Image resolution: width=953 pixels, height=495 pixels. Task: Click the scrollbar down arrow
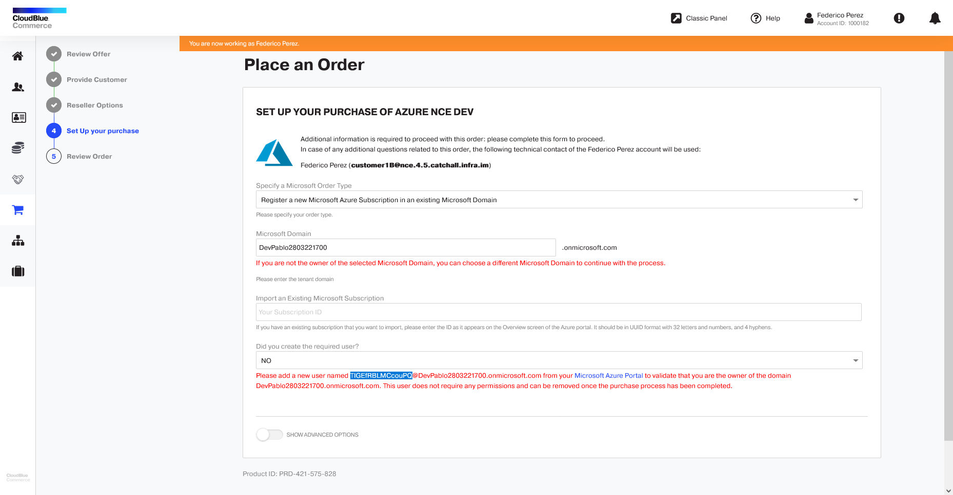tap(948, 490)
